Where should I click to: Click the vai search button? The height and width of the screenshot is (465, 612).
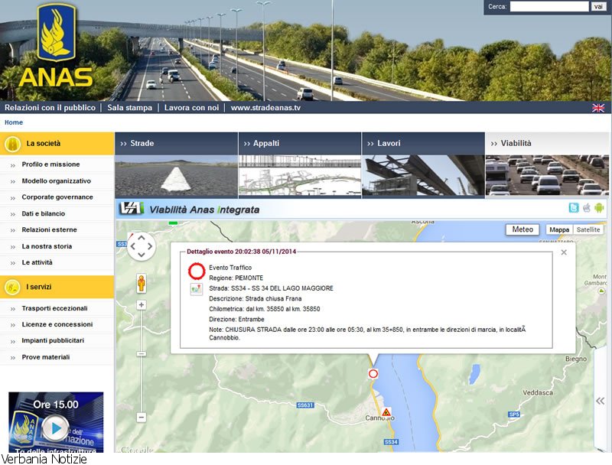tap(598, 7)
